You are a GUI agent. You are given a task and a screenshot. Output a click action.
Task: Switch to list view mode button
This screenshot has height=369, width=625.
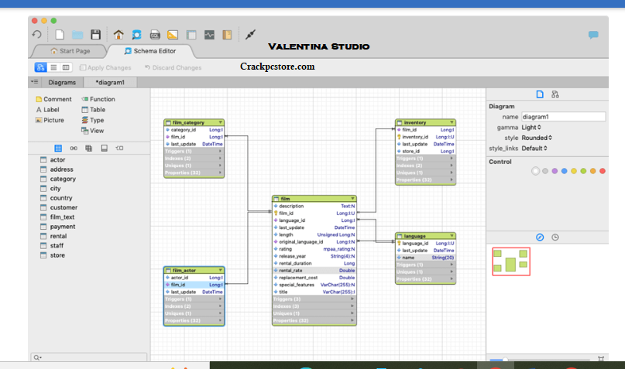(54, 67)
